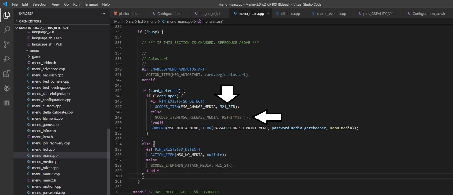Open menu_job_recovery.cpp in the file tree
This screenshot has width=453, height=195.
coord(61,143)
